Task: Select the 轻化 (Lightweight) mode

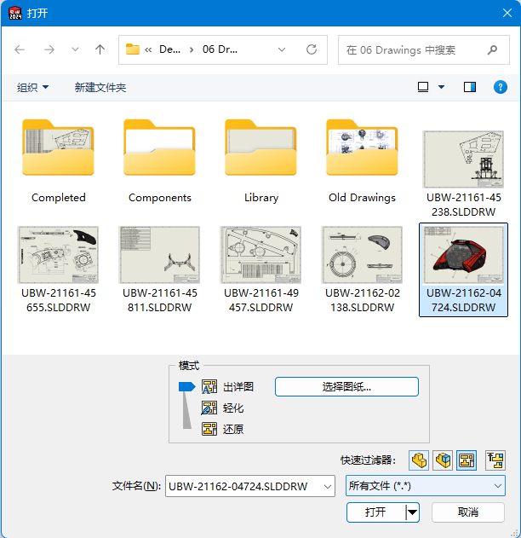Action: 210,408
